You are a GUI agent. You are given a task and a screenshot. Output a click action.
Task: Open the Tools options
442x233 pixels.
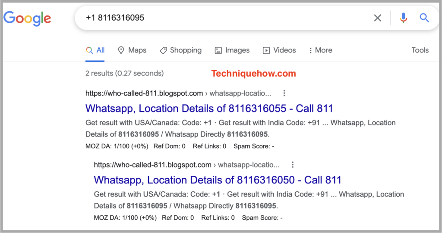[x=420, y=50]
